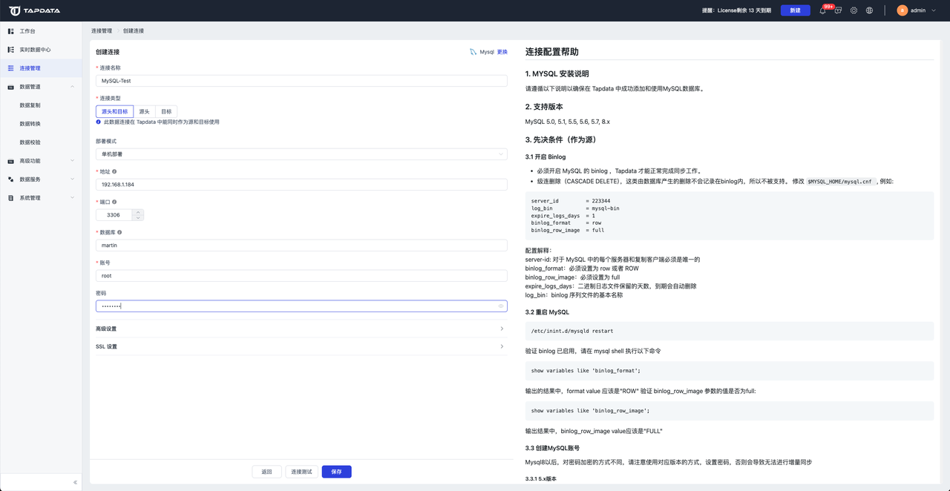Open the 部署模式 dropdown showing 单机部署
Viewport: 950px width, 491px height.
301,154
